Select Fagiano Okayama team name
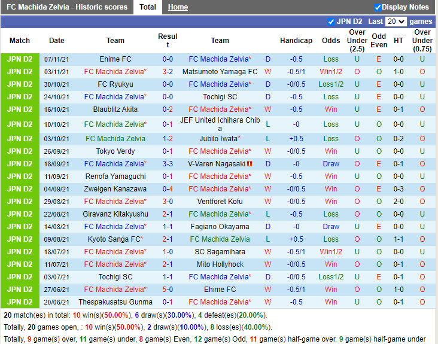 point(220,227)
